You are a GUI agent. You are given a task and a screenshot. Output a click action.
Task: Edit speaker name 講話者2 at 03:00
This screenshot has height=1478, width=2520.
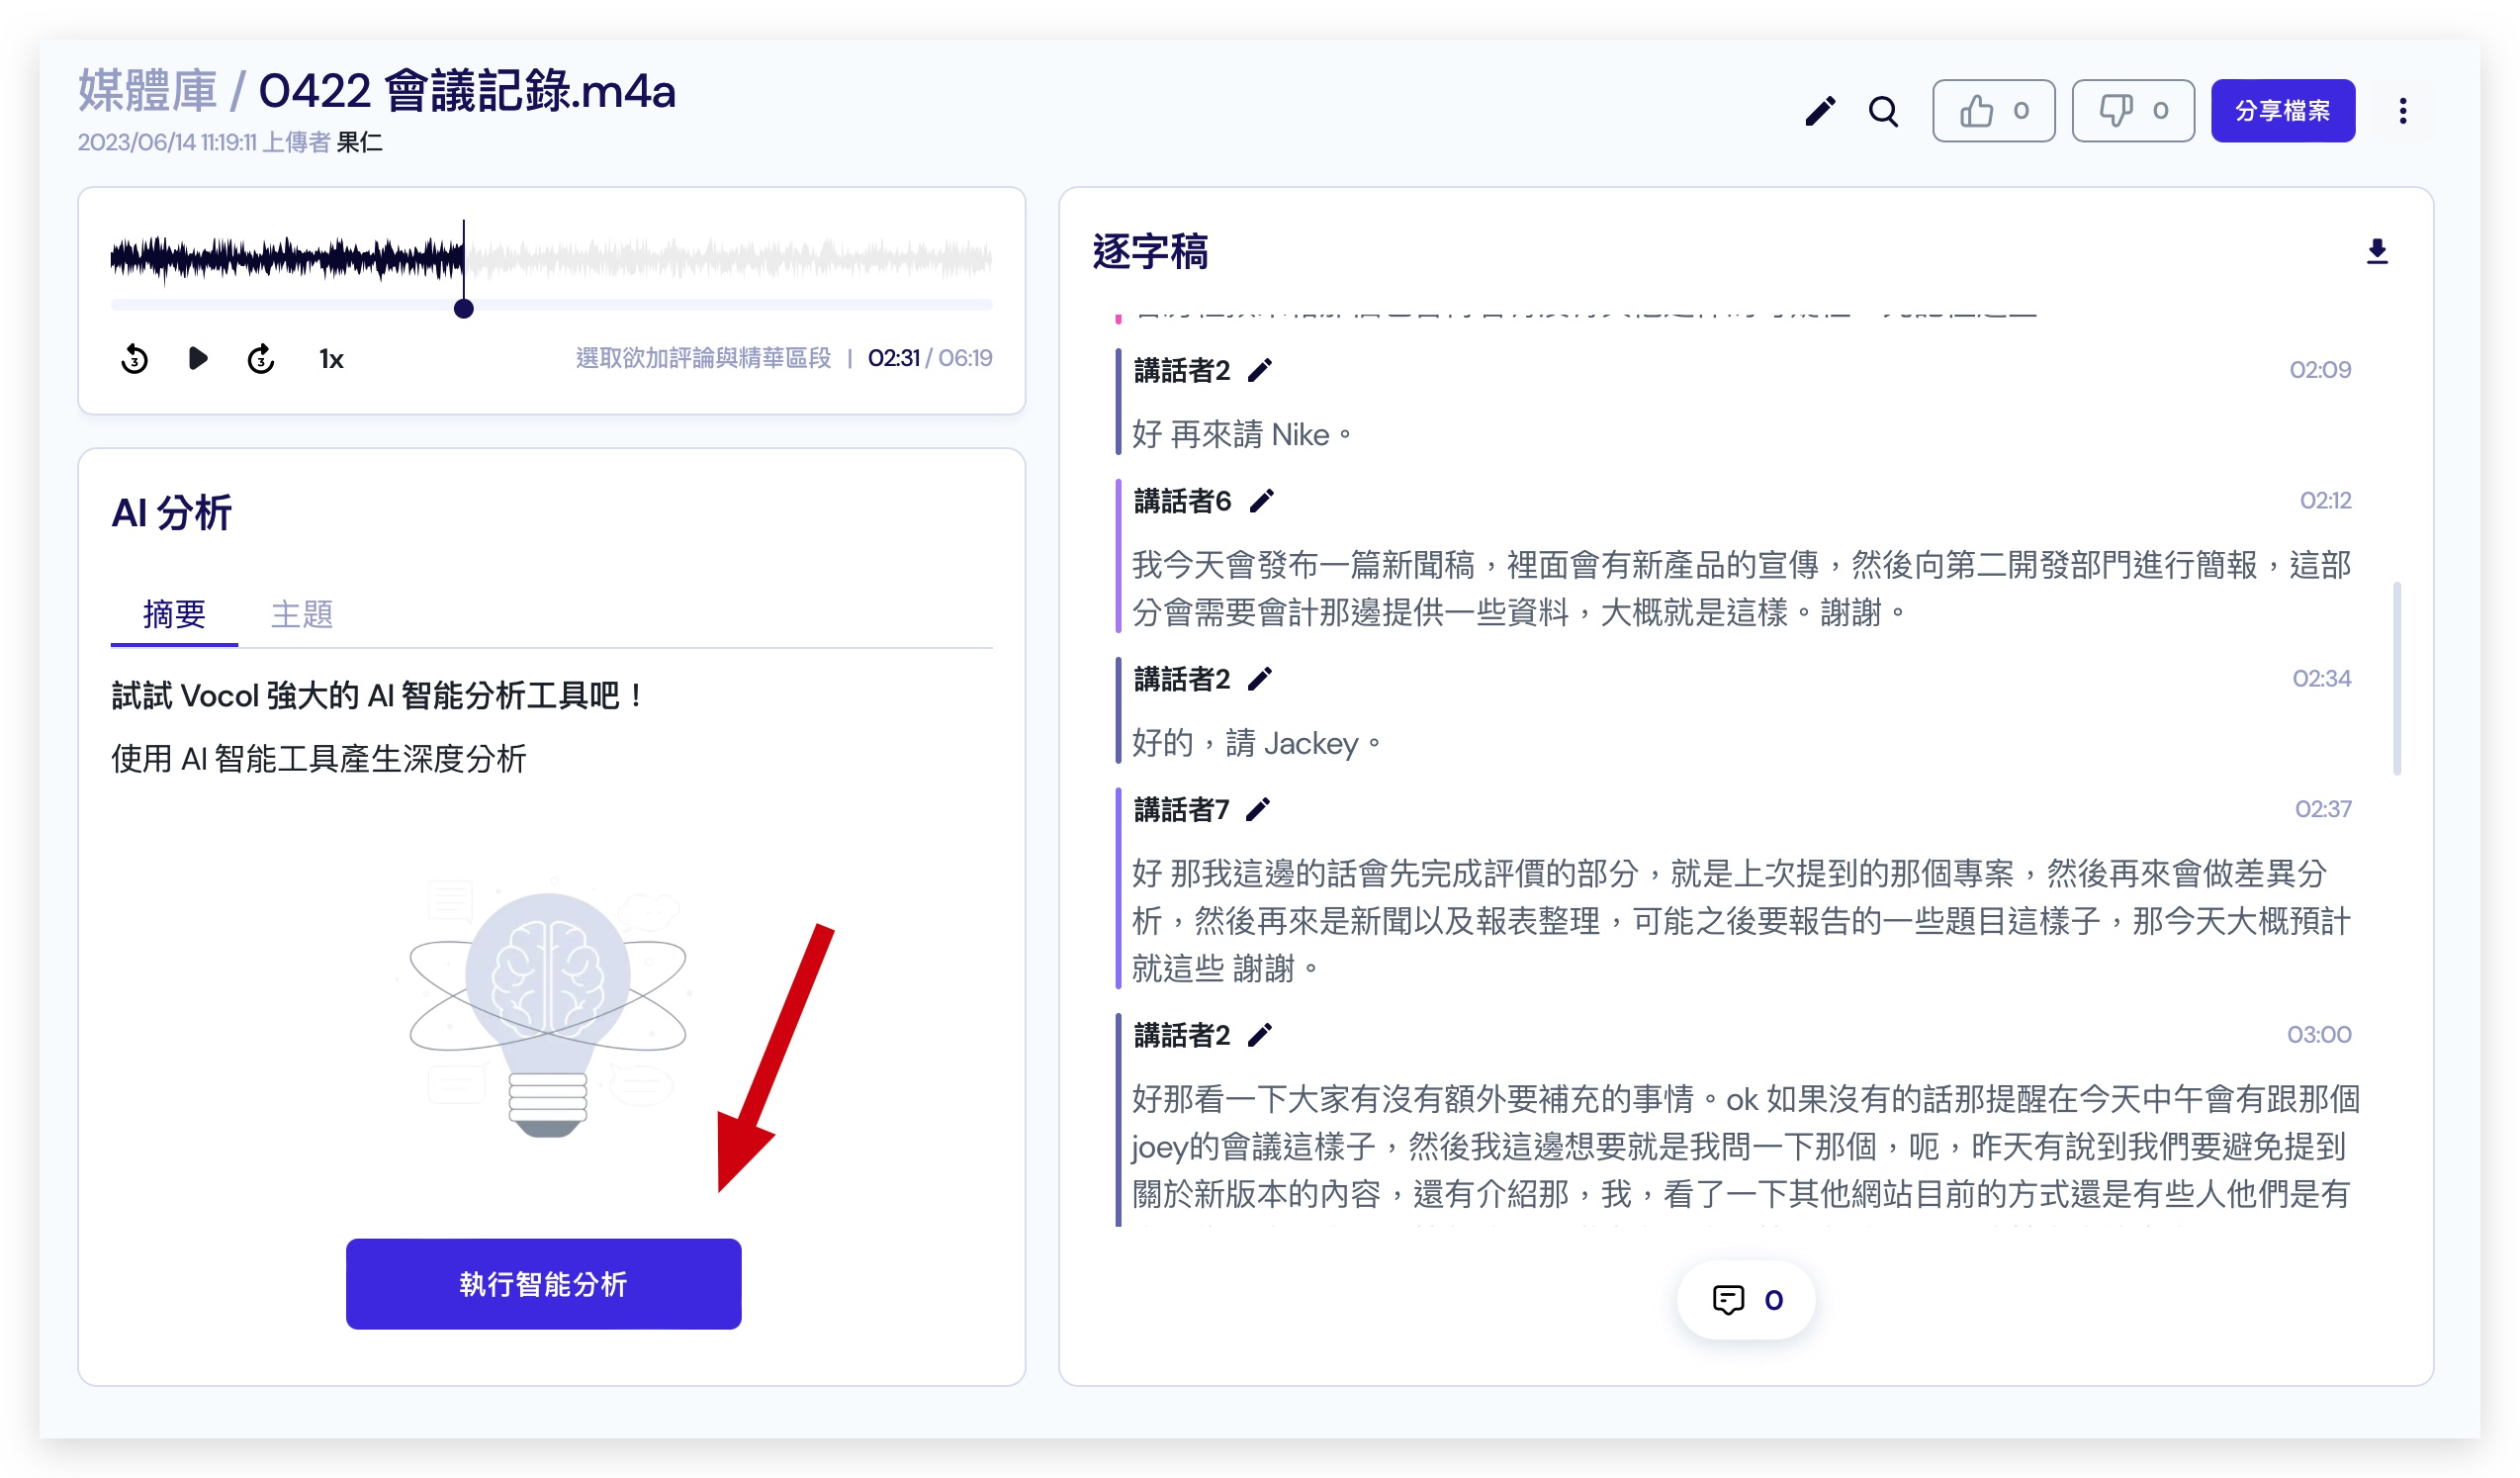tap(1260, 1036)
